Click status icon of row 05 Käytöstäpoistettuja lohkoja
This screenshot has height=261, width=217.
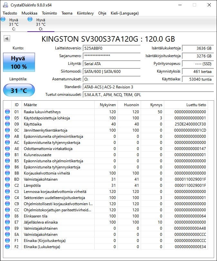point(7,118)
